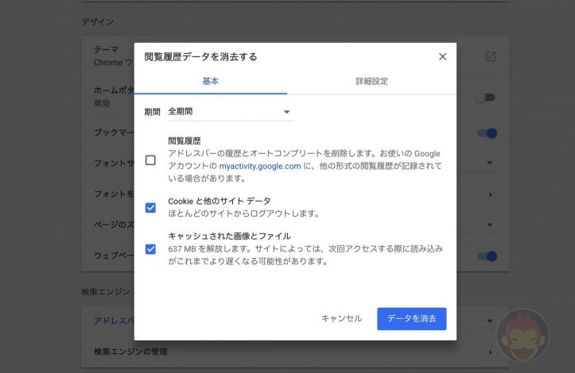Close the clear browsing data dialog
Viewport: 575px width, 373px height.
click(x=443, y=56)
